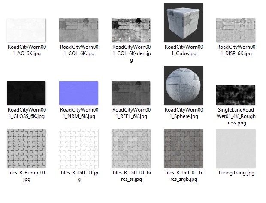Select the RoadCityWorn001_REFL_6K.jpg thumbnail image

pos(131,93)
